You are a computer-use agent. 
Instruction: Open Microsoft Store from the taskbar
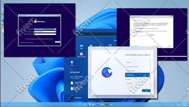tap(107, 104)
